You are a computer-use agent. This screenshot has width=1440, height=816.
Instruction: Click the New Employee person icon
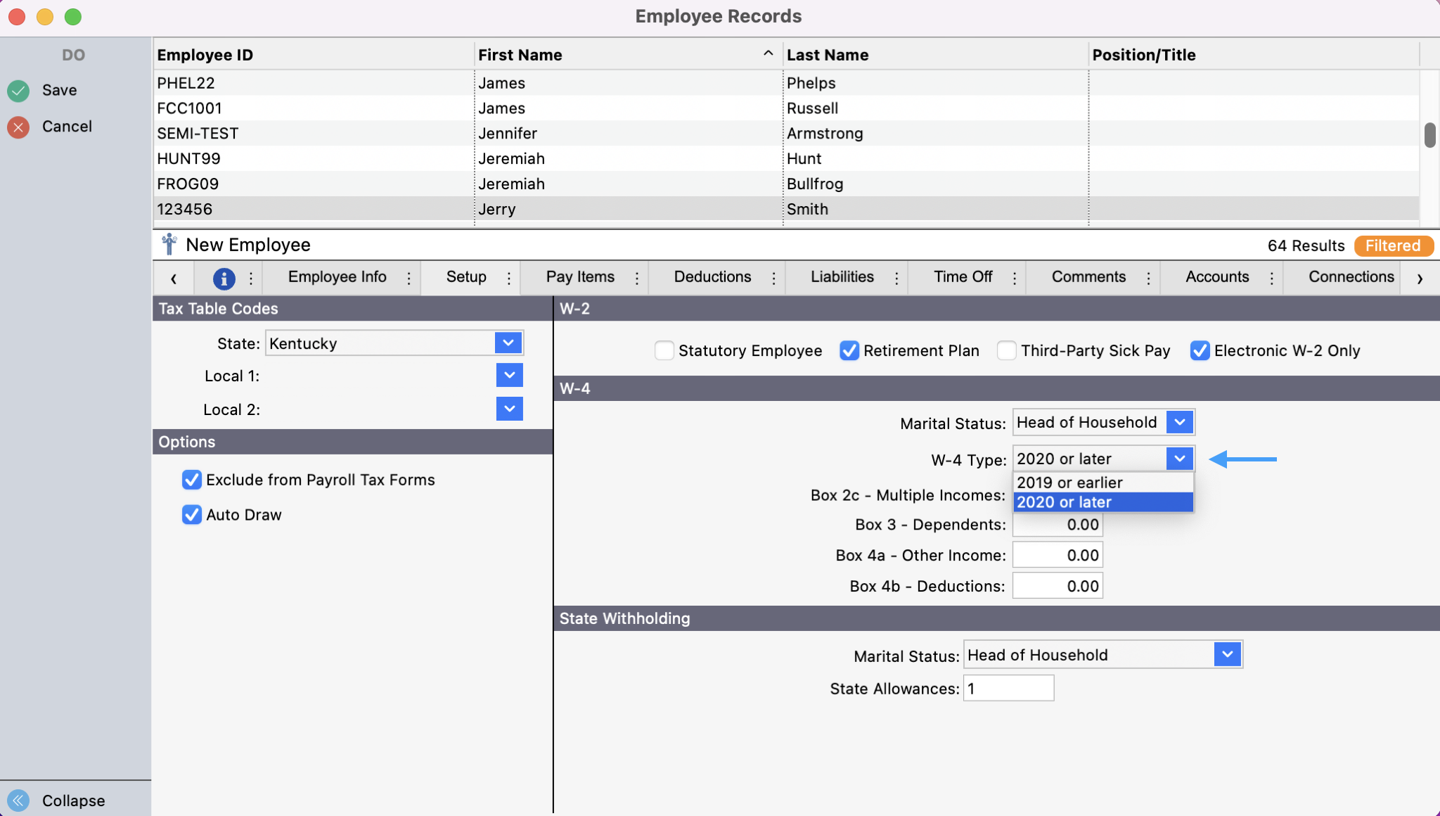click(169, 244)
